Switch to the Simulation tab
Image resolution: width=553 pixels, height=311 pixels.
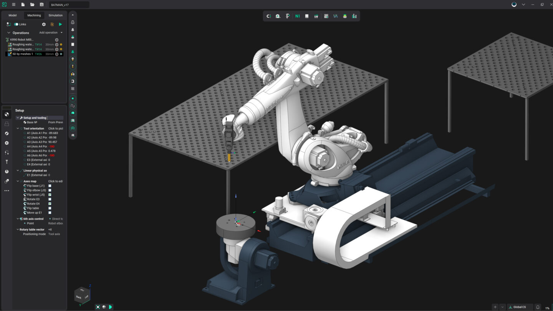(55, 15)
